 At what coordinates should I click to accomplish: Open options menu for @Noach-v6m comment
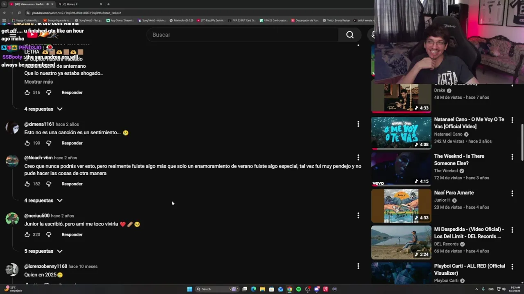click(358, 157)
